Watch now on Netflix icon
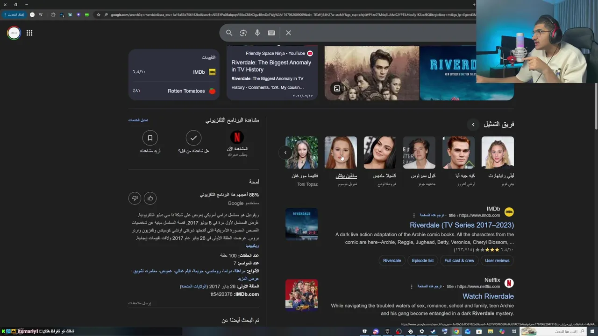The width and height of the screenshot is (598, 336). pyautogui.click(x=237, y=137)
